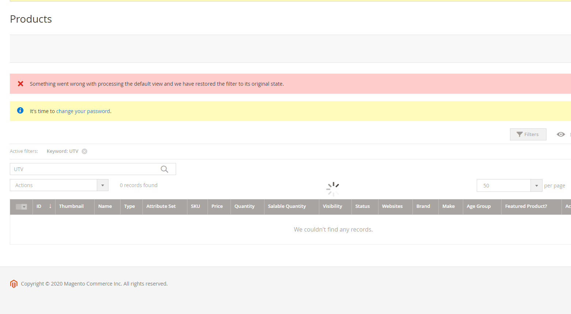Open the change your password link
The height and width of the screenshot is (314, 571).
point(83,111)
